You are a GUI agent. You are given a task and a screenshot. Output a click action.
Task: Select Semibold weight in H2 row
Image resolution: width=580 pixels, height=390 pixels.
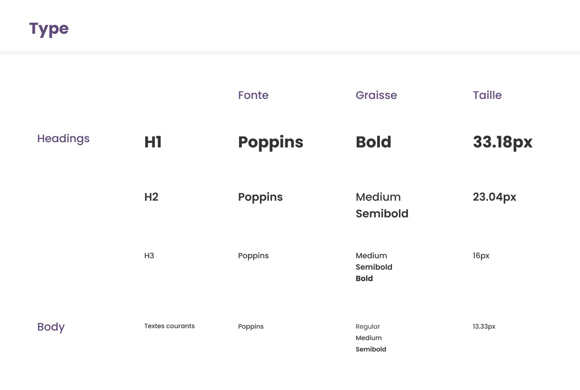point(381,214)
